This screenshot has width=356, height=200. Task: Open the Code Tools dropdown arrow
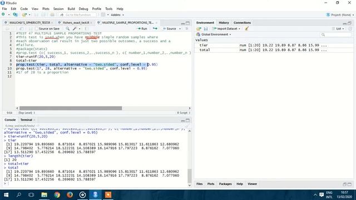pyautogui.click(x=80, y=29)
